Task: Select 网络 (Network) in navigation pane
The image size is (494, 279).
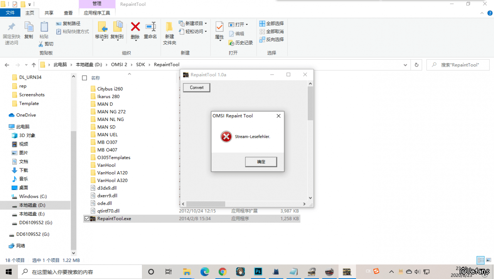Action: tap(21, 245)
